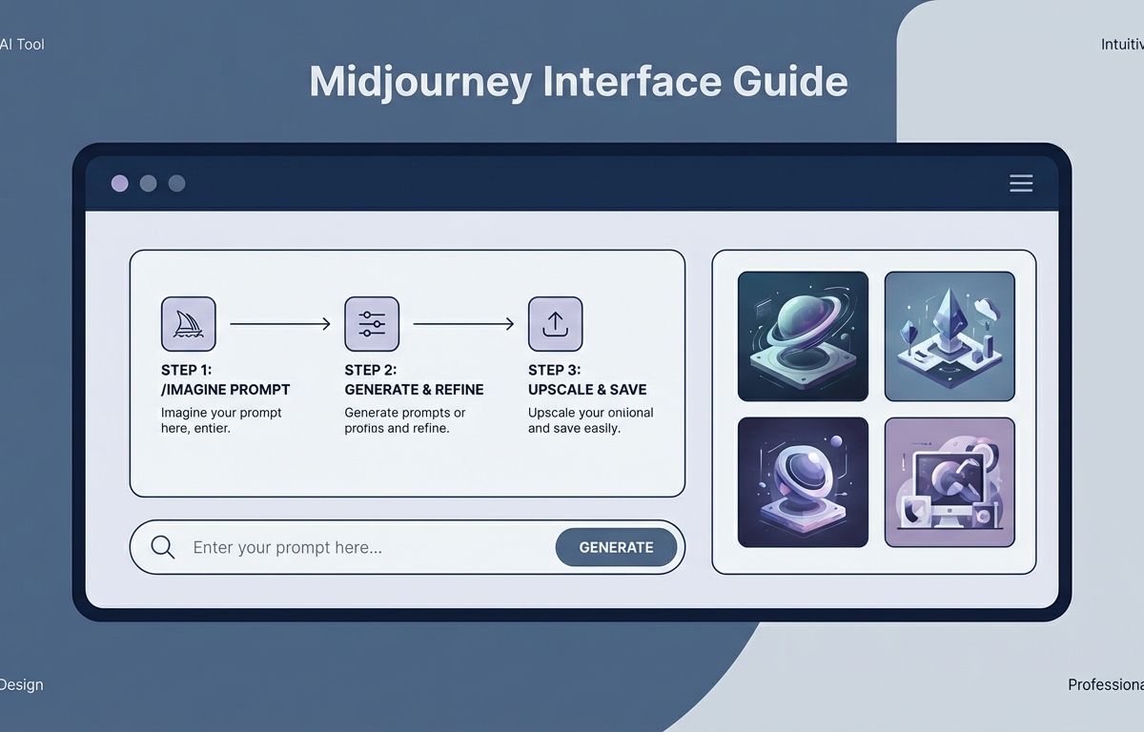Viewport: 1144px width, 732px height.
Task: Open the ringed planet thumbnail
Action: coord(803,336)
